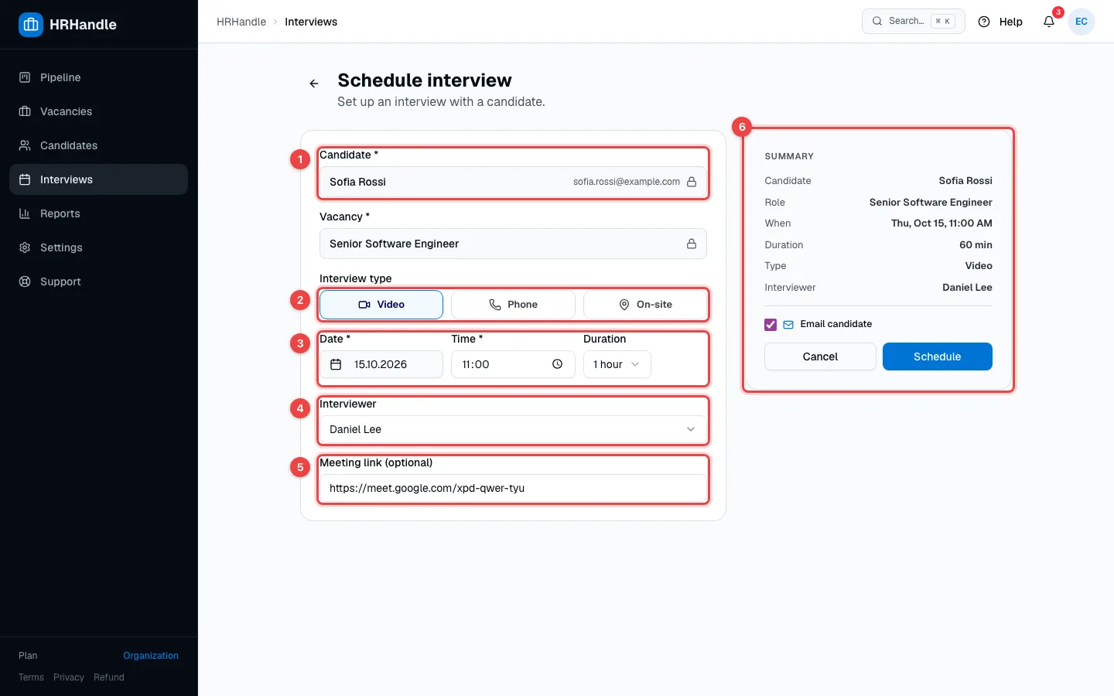Click the Time input field

pos(513,364)
